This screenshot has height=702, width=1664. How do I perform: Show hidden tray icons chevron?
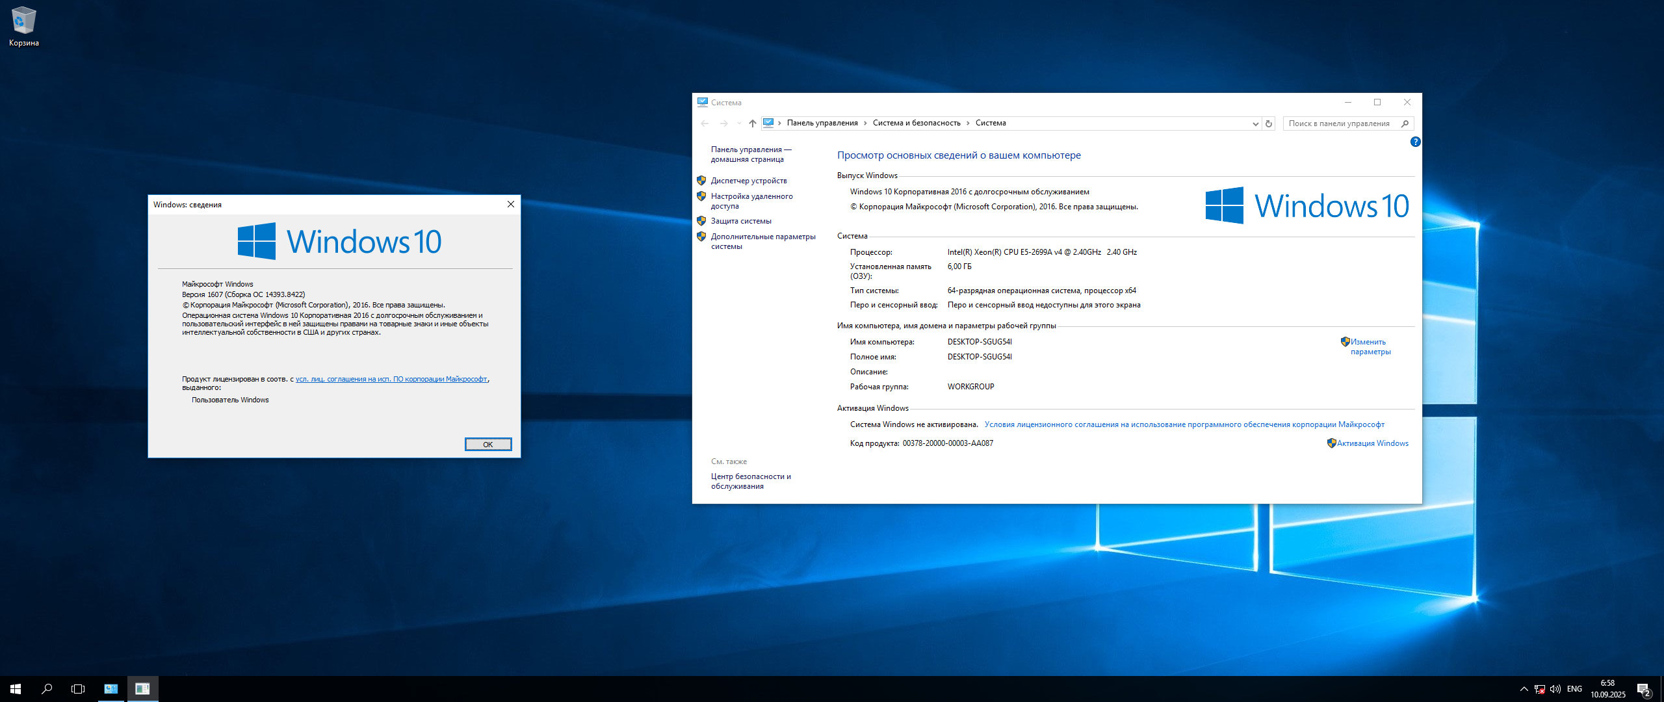(1524, 689)
